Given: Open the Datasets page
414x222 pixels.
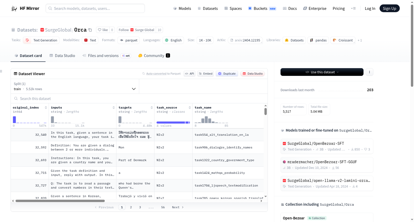Looking at the screenshot, I should click(208, 8).
